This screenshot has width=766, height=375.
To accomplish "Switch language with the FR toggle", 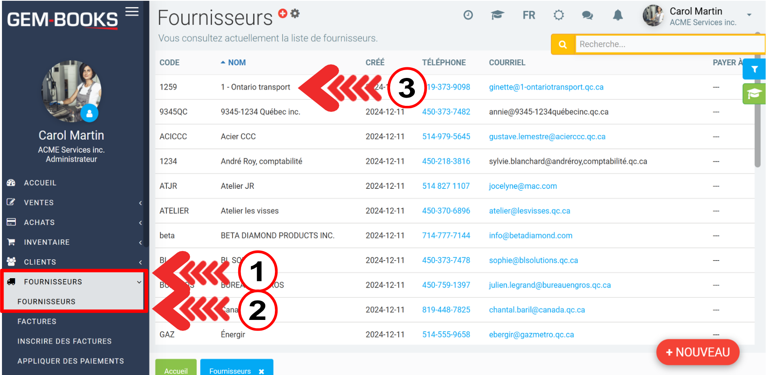I will pos(528,15).
